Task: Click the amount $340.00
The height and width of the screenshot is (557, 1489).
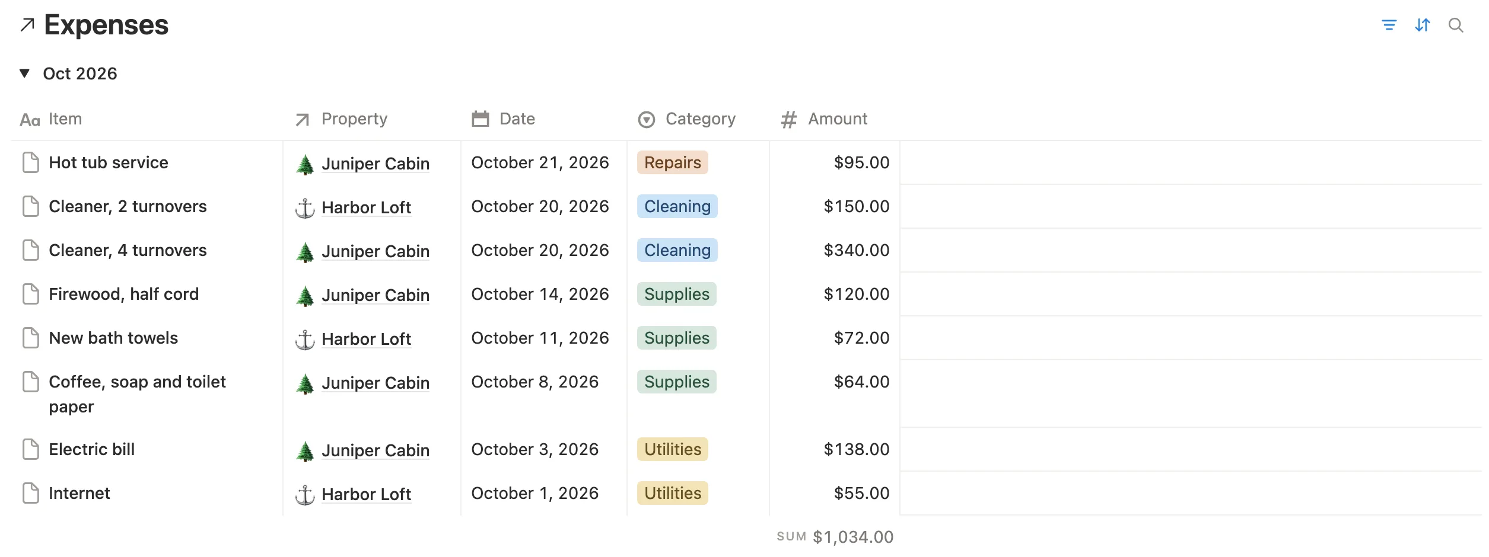Action: (857, 250)
